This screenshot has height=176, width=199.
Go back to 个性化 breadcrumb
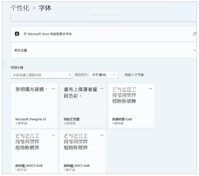pos(20,8)
